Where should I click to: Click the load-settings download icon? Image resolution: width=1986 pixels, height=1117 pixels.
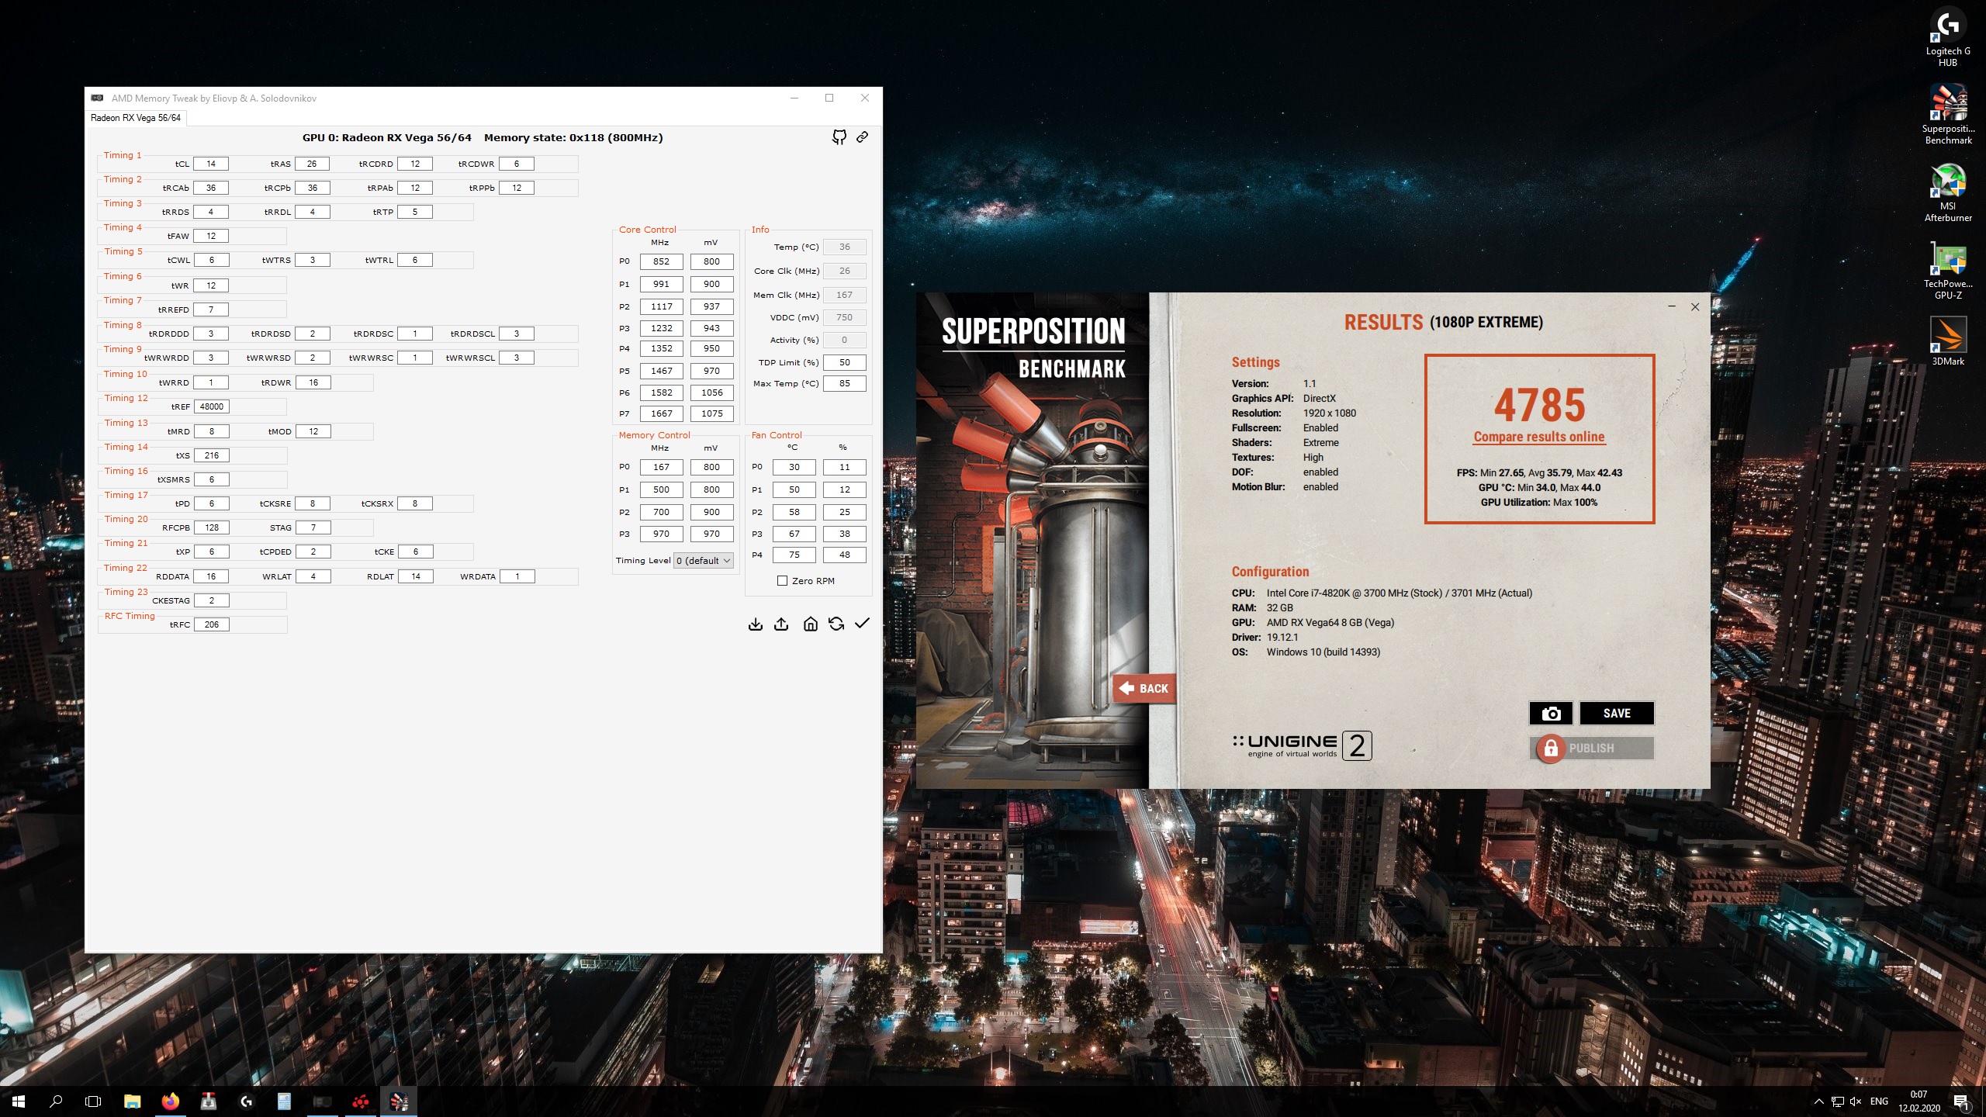tap(755, 624)
